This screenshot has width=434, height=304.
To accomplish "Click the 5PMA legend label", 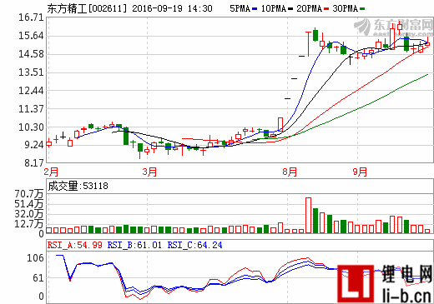I will click(x=240, y=8).
